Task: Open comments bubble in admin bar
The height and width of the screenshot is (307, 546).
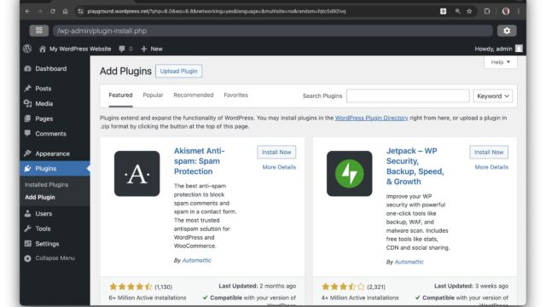Action: 125,49
